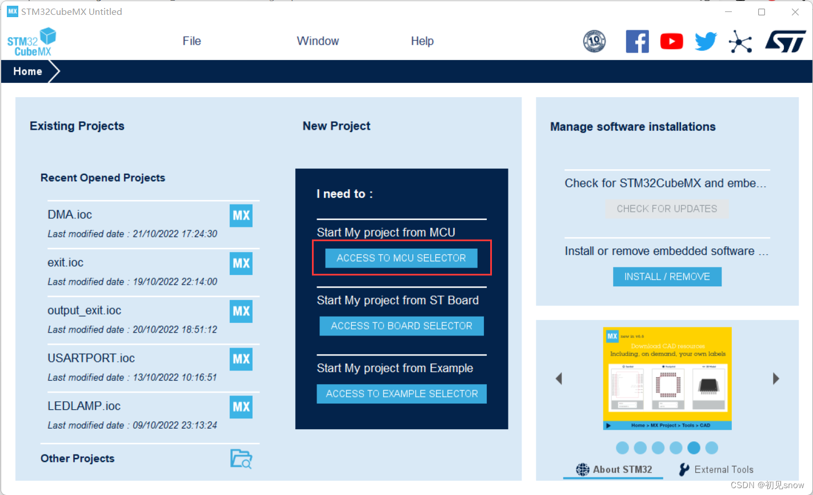
Task: Click ACCESS TO MCU SELECTOR button
Action: (401, 258)
